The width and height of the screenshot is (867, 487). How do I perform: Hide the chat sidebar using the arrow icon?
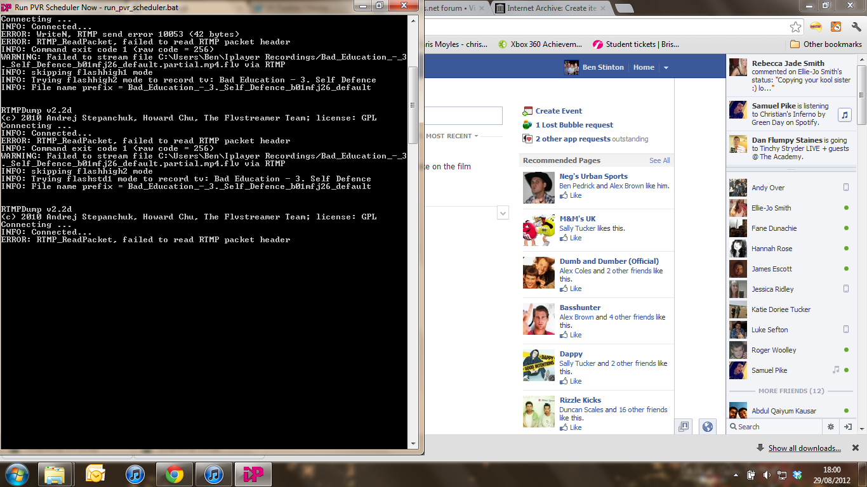coord(848,427)
